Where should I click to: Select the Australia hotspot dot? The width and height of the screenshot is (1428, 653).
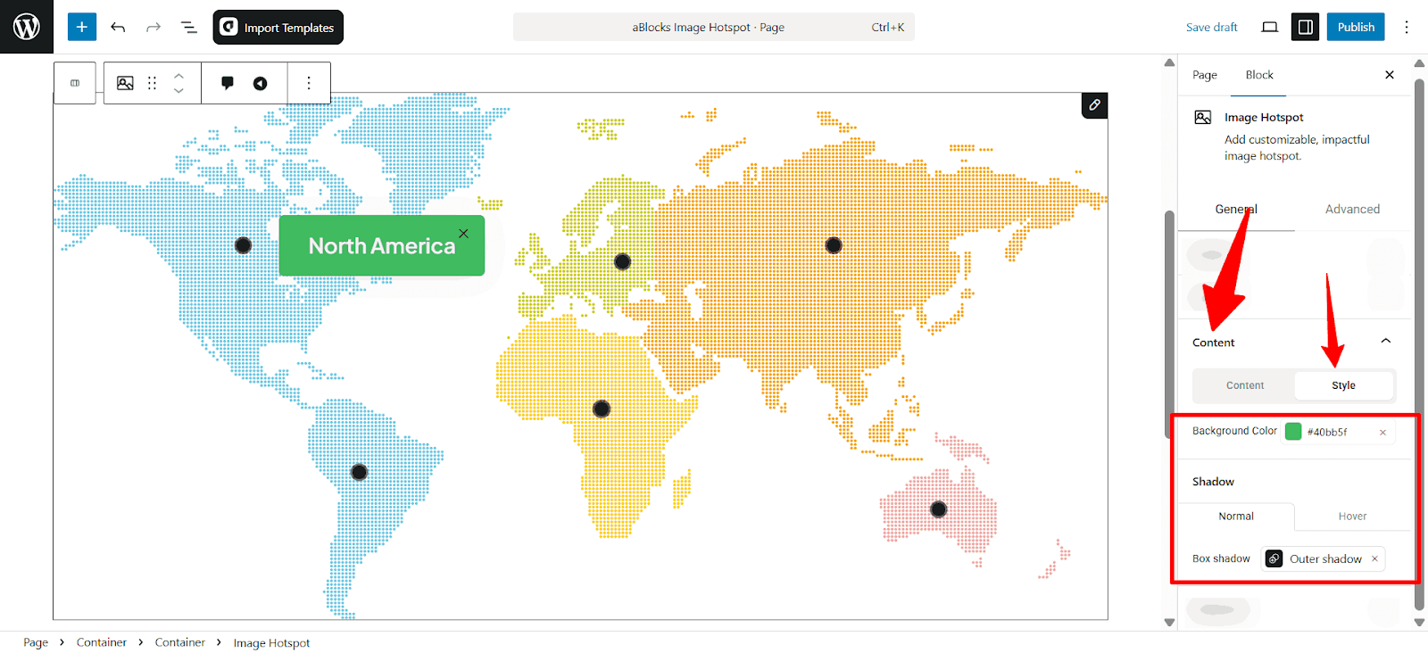(x=938, y=509)
